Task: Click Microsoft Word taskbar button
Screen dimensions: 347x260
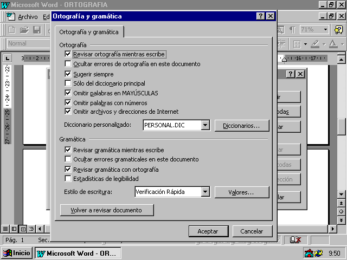Action: 78,253
